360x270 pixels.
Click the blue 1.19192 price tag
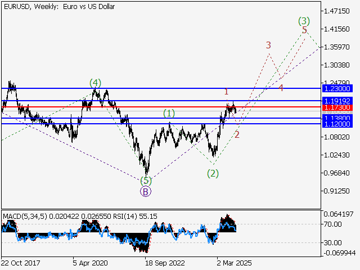click(x=337, y=100)
